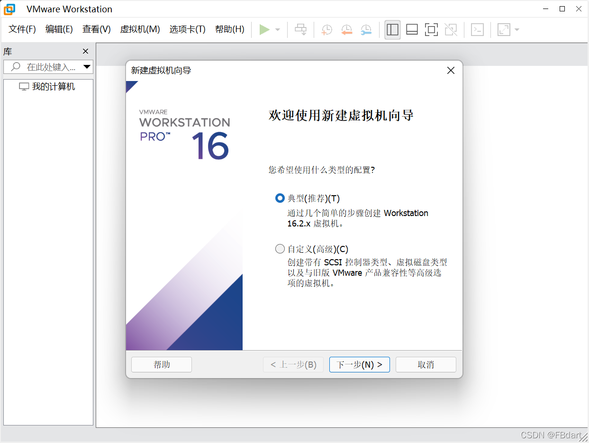Select the 自定义(高级)(C) radio button

(x=280, y=249)
